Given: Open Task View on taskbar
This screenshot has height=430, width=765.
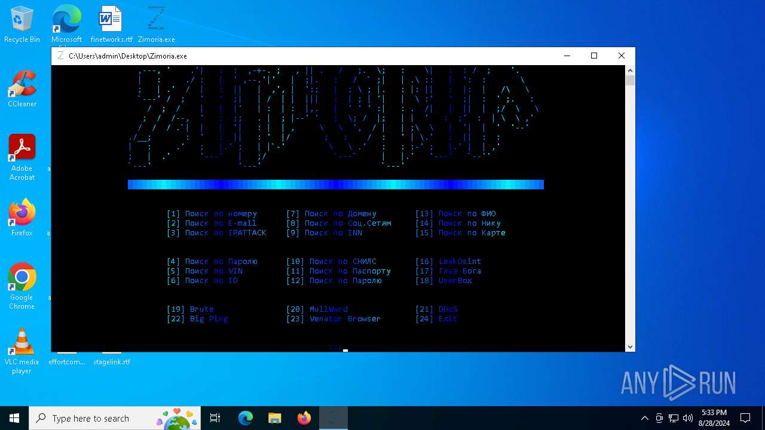Looking at the screenshot, I should (215, 418).
